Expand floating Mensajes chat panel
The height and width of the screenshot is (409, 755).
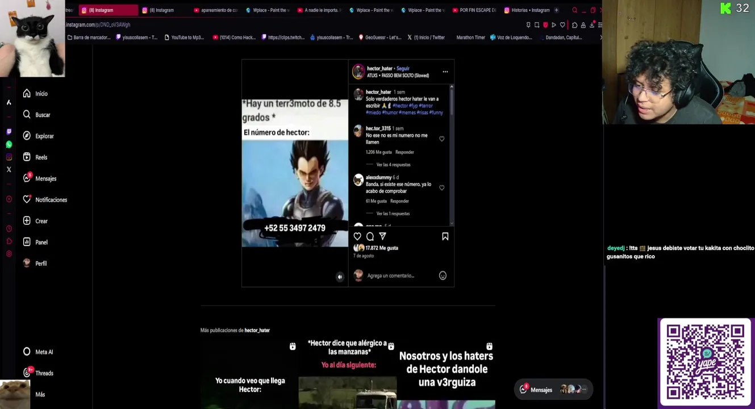click(554, 390)
